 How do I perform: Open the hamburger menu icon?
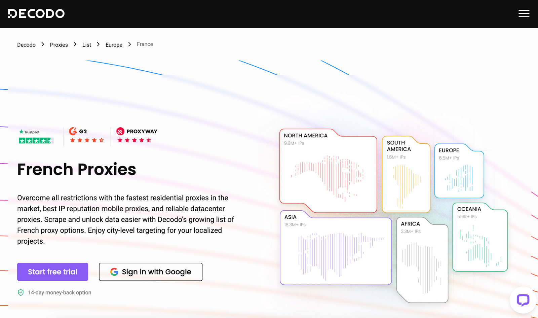(524, 13)
